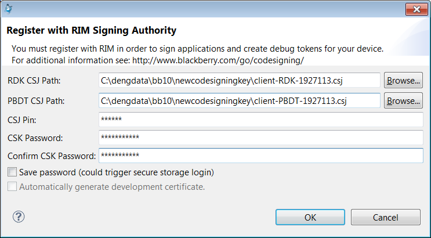Click the help question mark icon

tap(19, 217)
